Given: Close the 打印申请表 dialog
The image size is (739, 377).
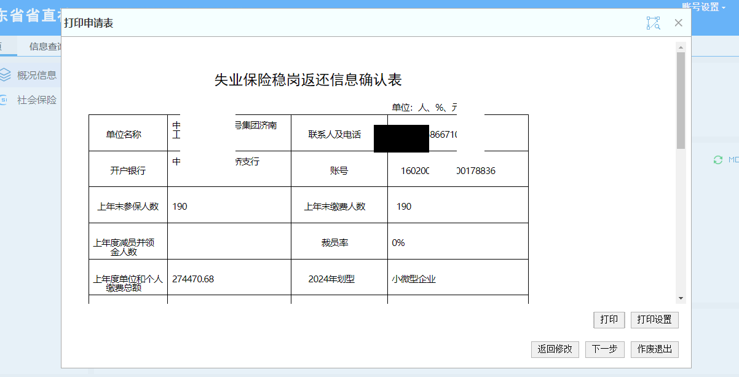Looking at the screenshot, I should 678,23.
